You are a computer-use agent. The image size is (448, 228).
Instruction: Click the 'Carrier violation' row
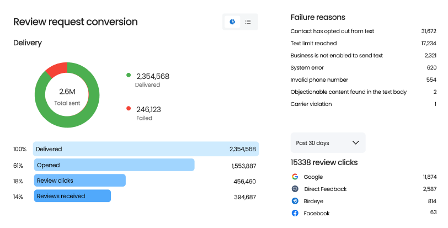pyautogui.click(x=364, y=104)
